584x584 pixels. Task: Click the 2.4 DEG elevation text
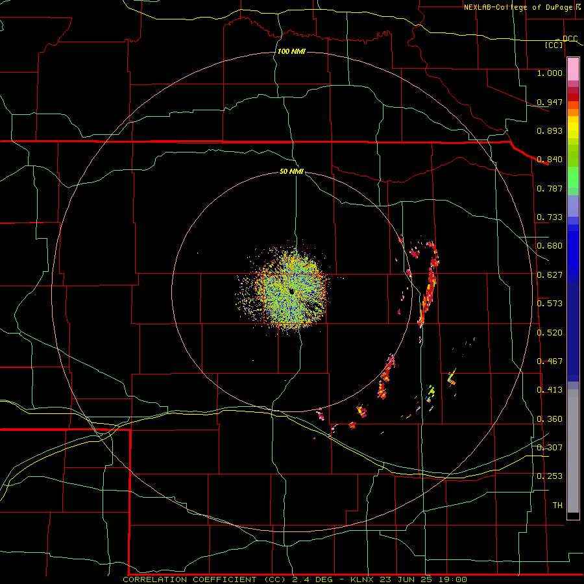[x=313, y=579]
